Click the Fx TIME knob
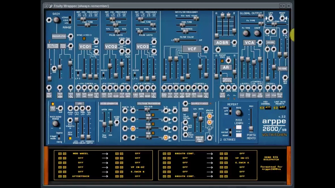The image size is (335, 188). click(x=246, y=33)
